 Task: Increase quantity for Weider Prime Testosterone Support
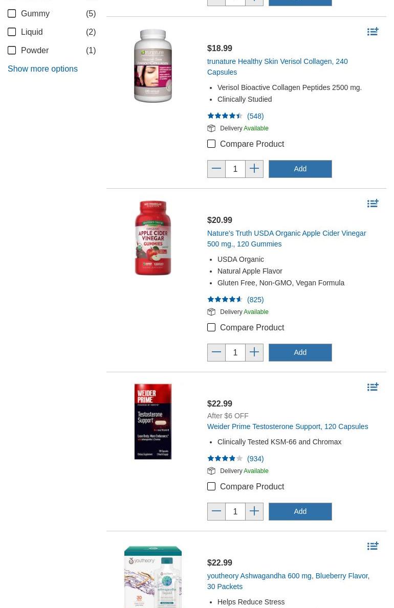pos(254,511)
